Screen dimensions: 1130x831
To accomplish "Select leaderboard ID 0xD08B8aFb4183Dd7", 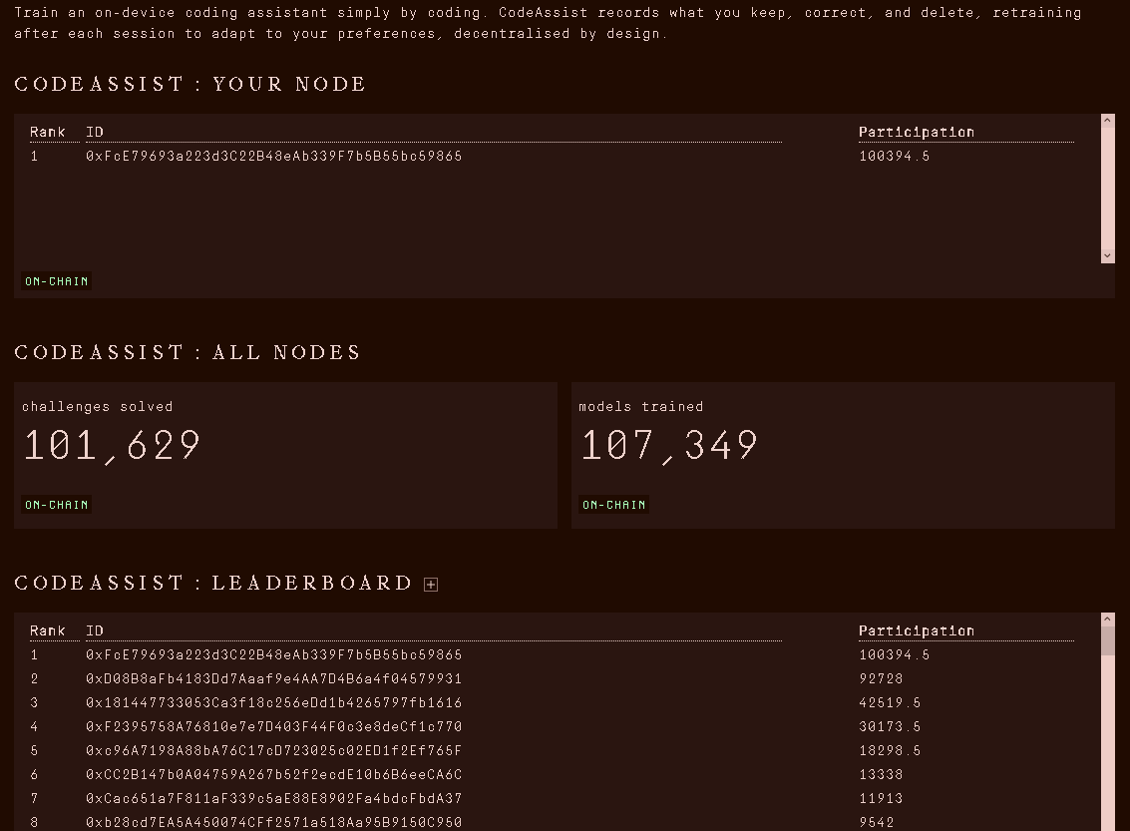I will [274, 678].
